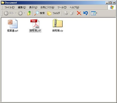This screenshot has width=117, height=103.
Task: Select the 御見積.zip compressed folder icon
Action: pos(58,23)
